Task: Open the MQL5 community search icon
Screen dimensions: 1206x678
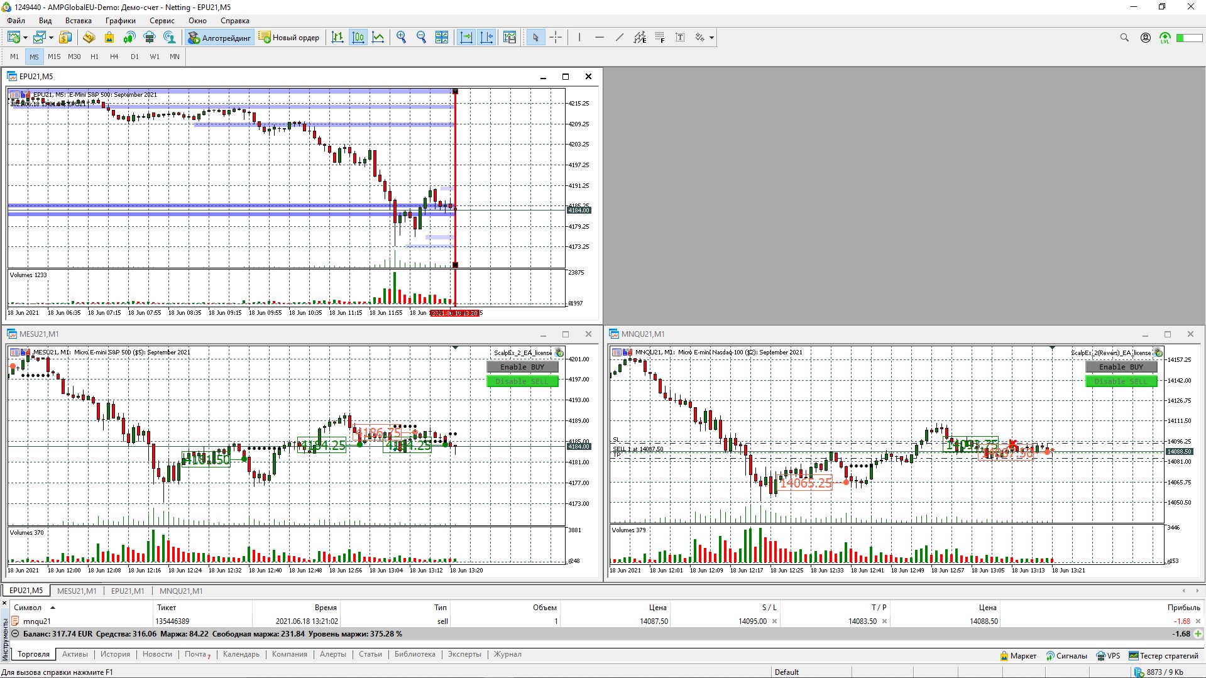Action: (169, 38)
